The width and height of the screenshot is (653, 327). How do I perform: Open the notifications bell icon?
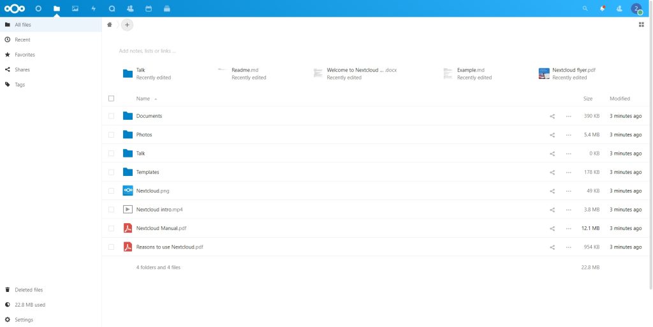(x=602, y=8)
